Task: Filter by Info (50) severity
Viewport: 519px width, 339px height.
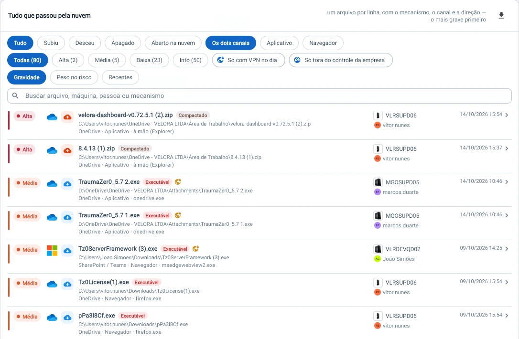Action: [190, 60]
